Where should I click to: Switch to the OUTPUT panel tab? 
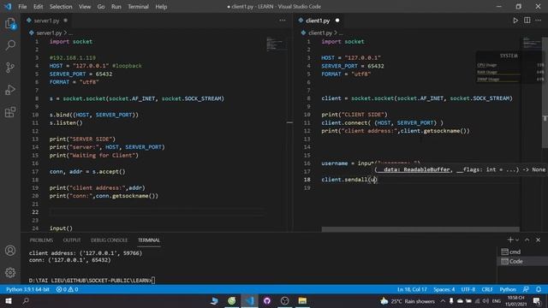click(72, 240)
